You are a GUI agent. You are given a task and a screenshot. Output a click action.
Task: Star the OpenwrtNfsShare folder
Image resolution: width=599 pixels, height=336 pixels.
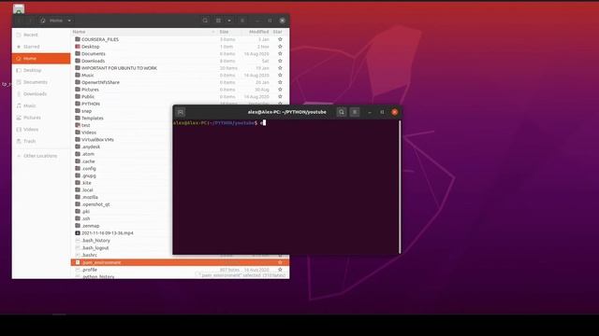[280, 82]
